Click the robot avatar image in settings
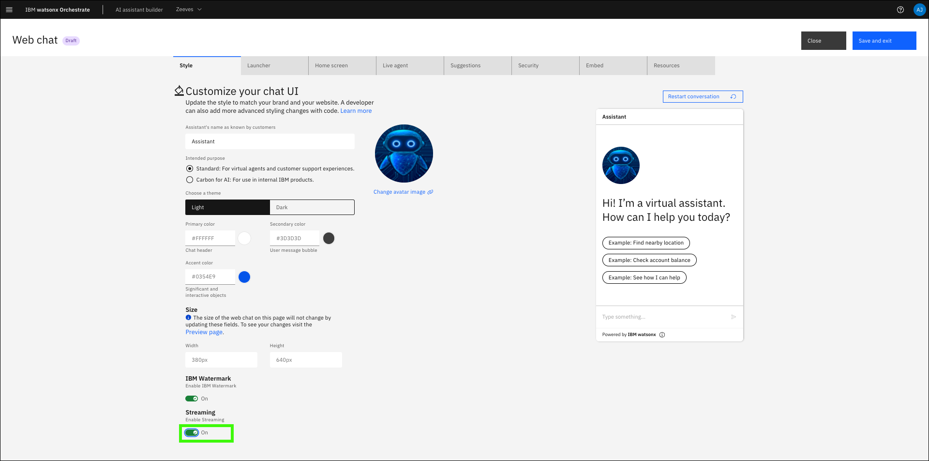The height and width of the screenshot is (461, 929). [404, 154]
